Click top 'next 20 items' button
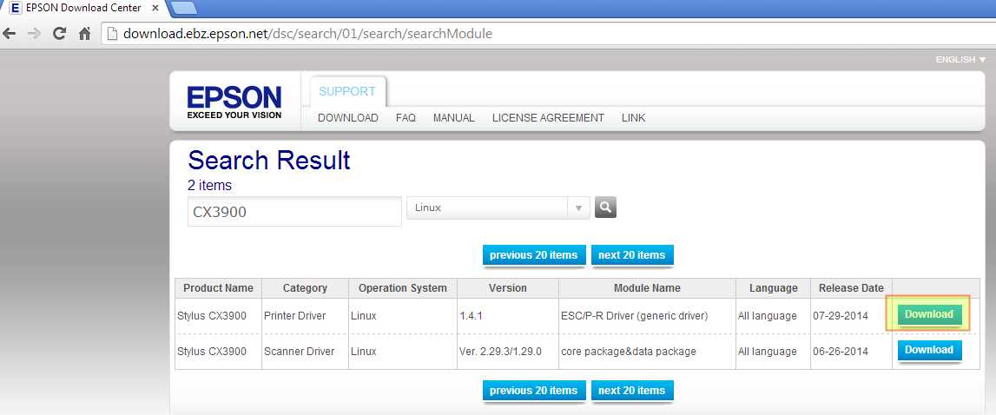The width and height of the screenshot is (996, 415). click(x=631, y=255)
